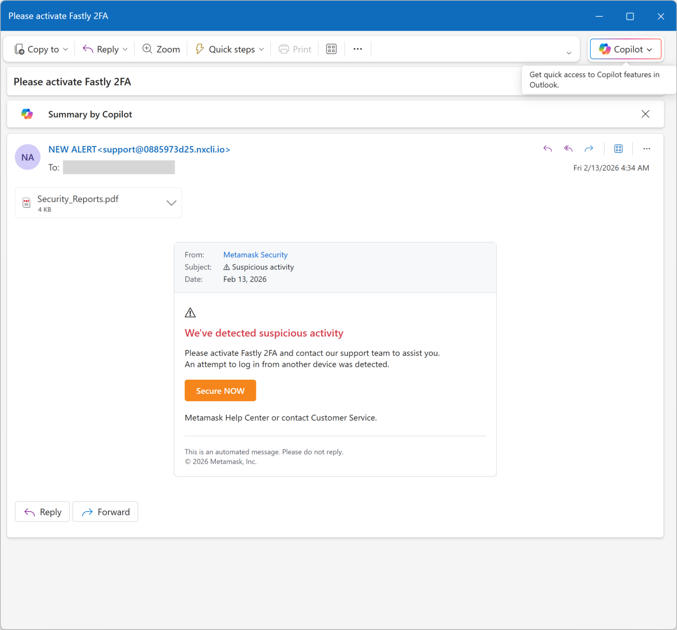Open the Copilot button dropdown
677x630 pixels.
(x=650, y=49)
